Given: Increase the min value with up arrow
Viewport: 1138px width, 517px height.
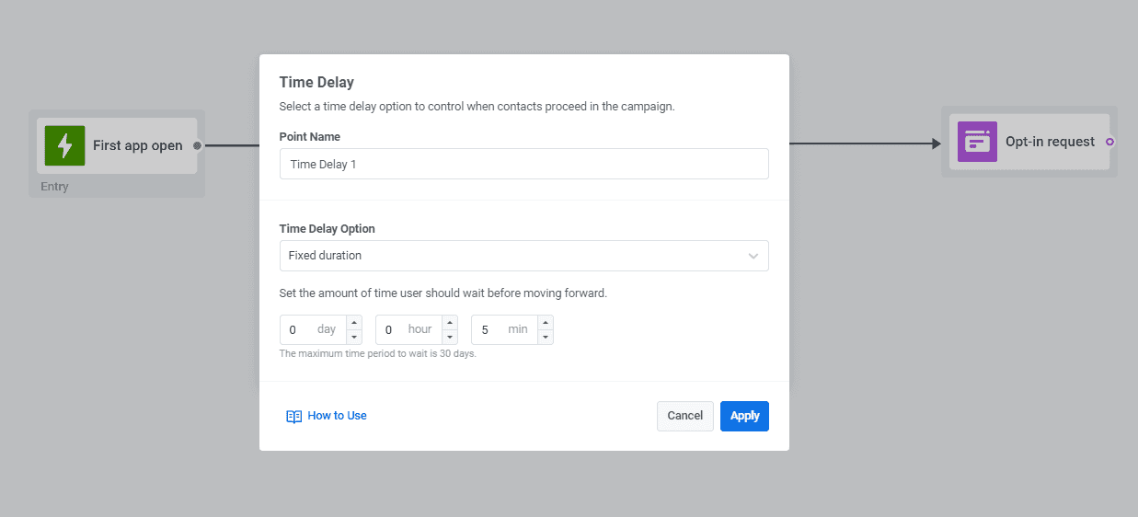Looking at the screenshot, I should click(546, 323).
